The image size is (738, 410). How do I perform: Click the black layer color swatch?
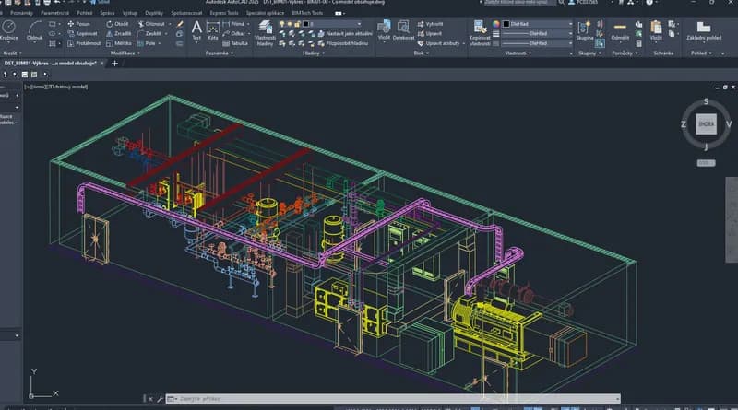click(306, 24)
